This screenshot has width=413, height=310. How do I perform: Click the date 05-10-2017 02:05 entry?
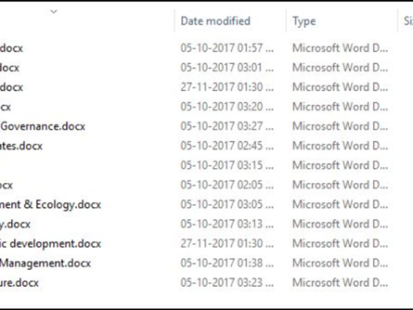pyautogui.click(x=227, y=185)
